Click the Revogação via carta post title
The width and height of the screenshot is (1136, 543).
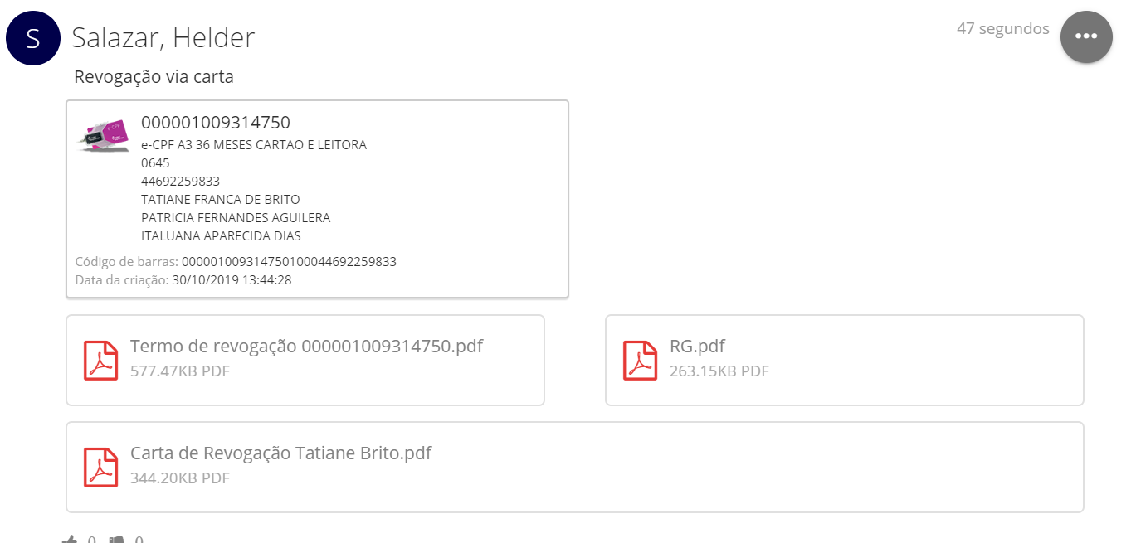(154, 77)
